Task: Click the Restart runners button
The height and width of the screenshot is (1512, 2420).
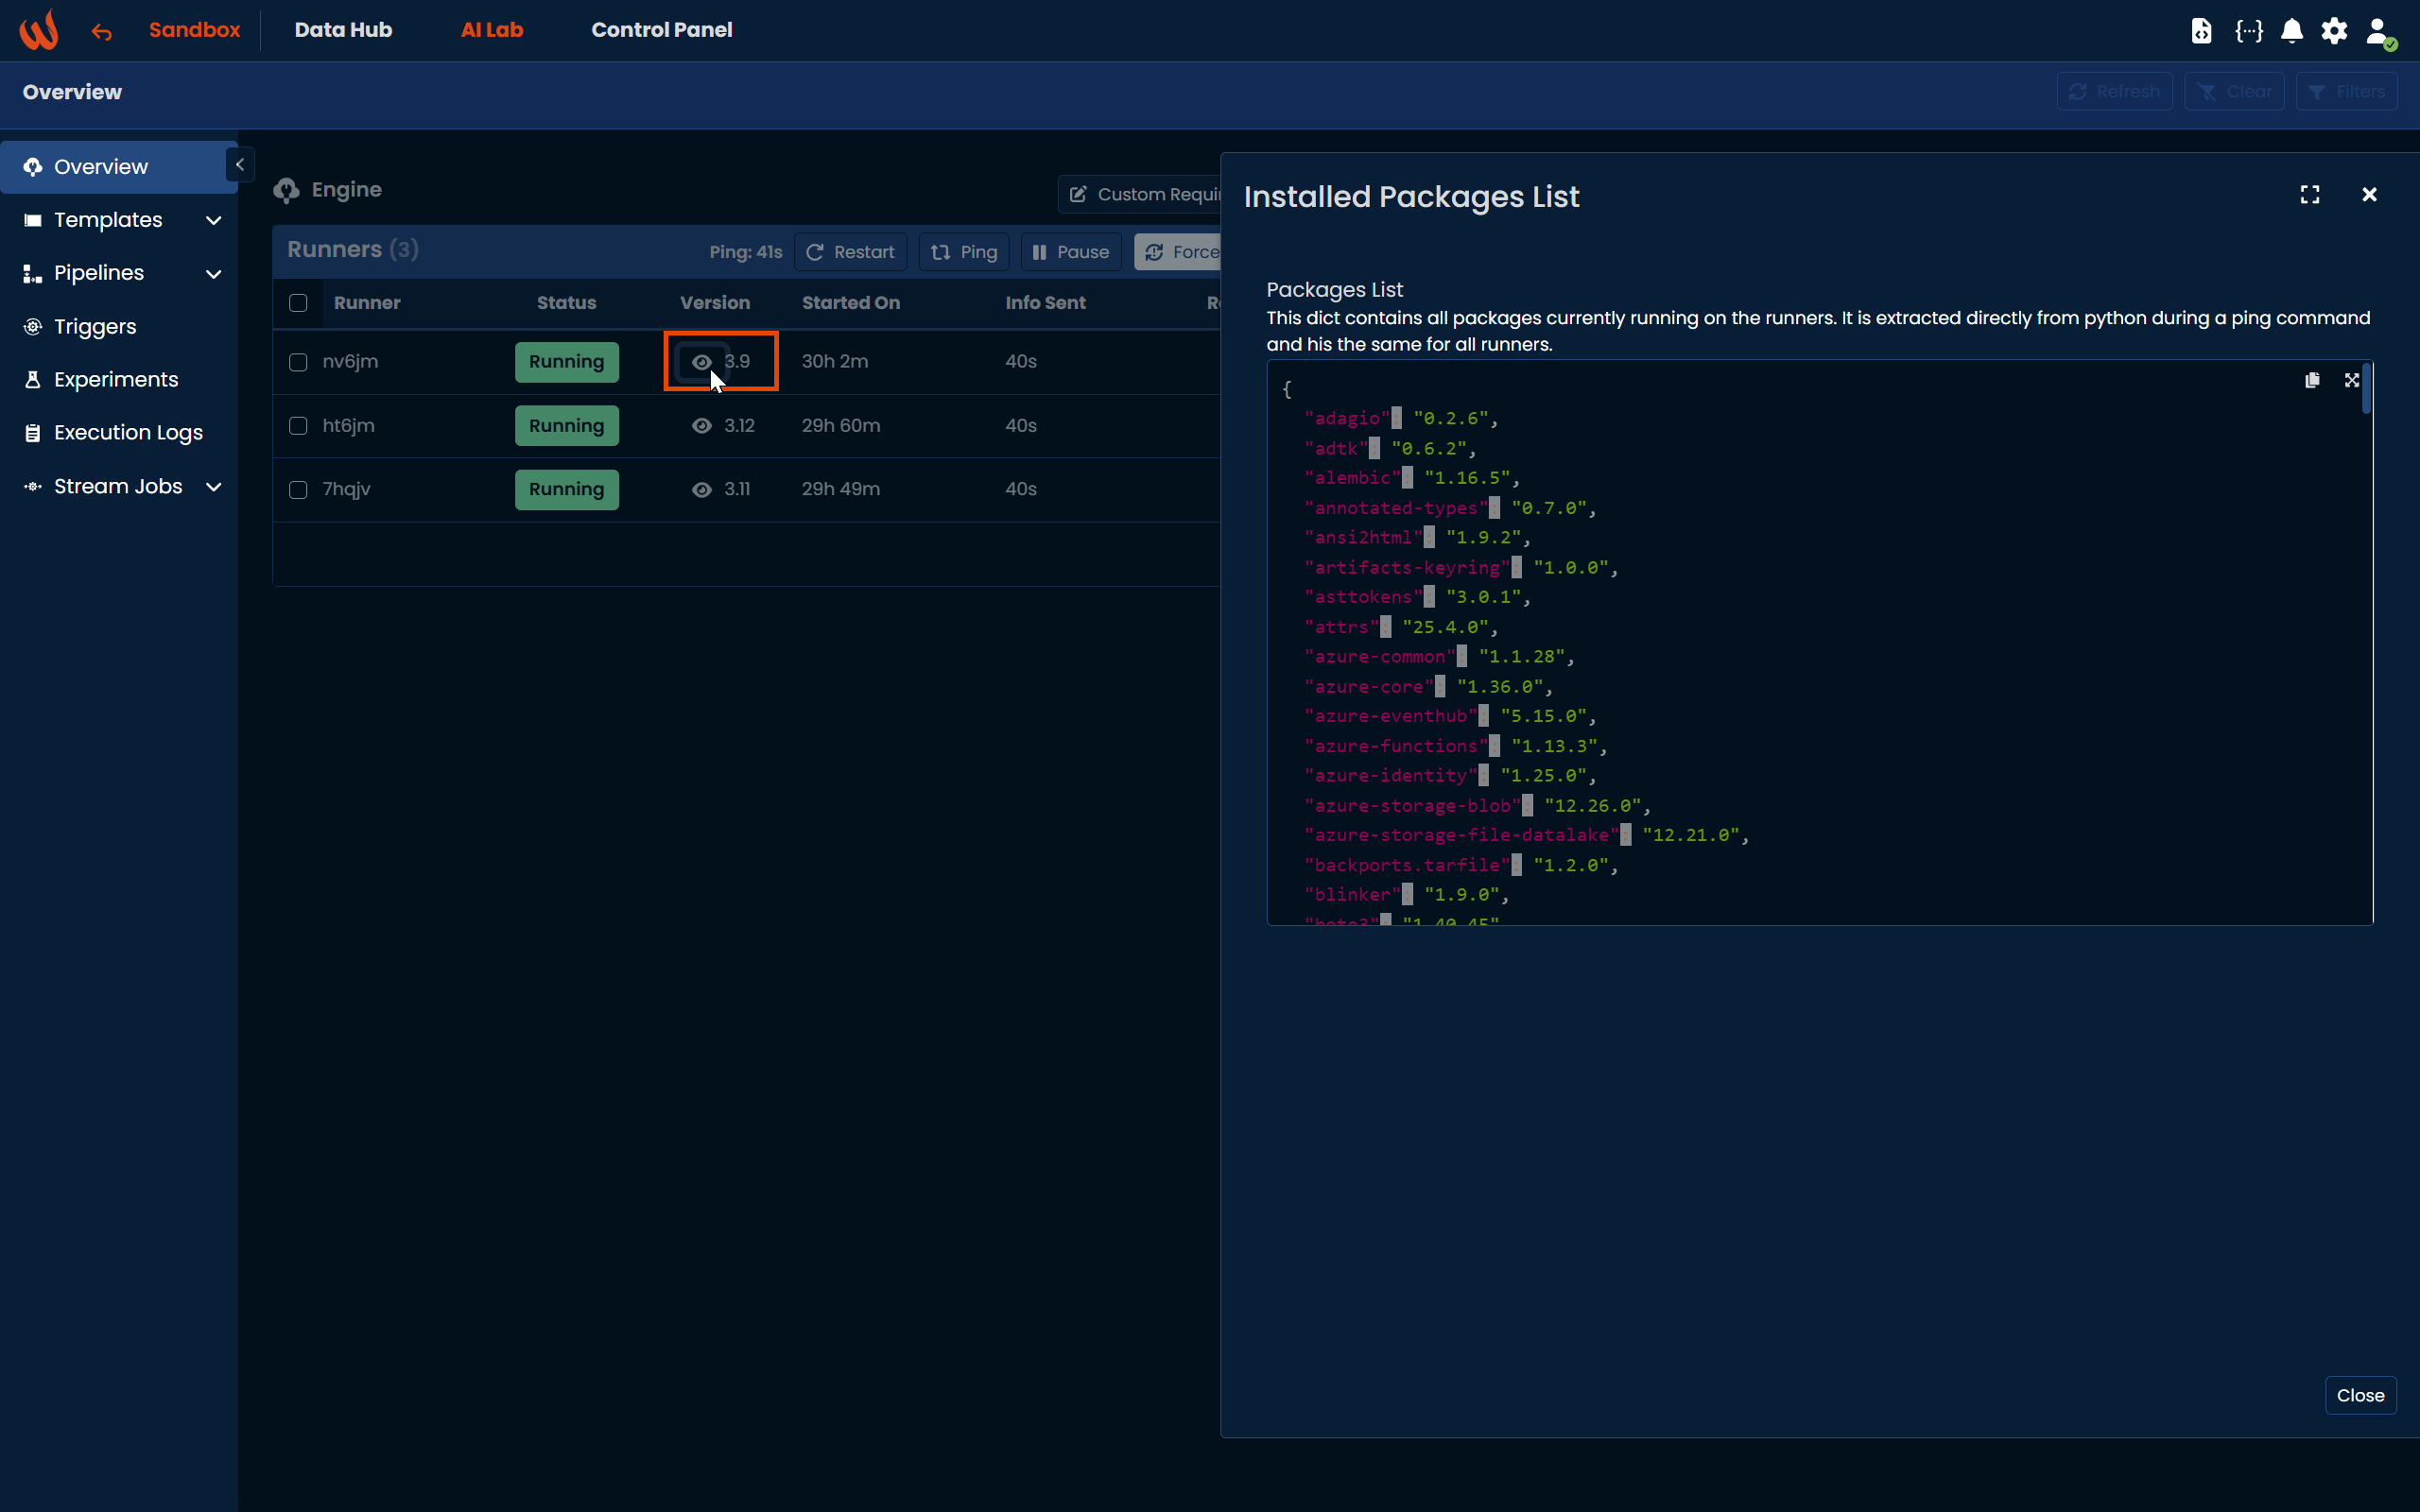Action: click(850, 252)
